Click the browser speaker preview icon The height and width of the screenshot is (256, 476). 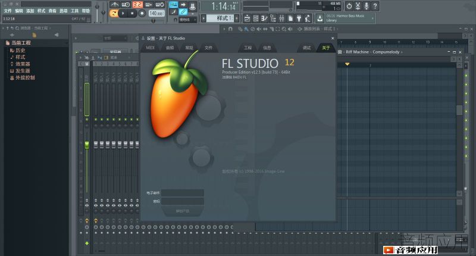57,35
